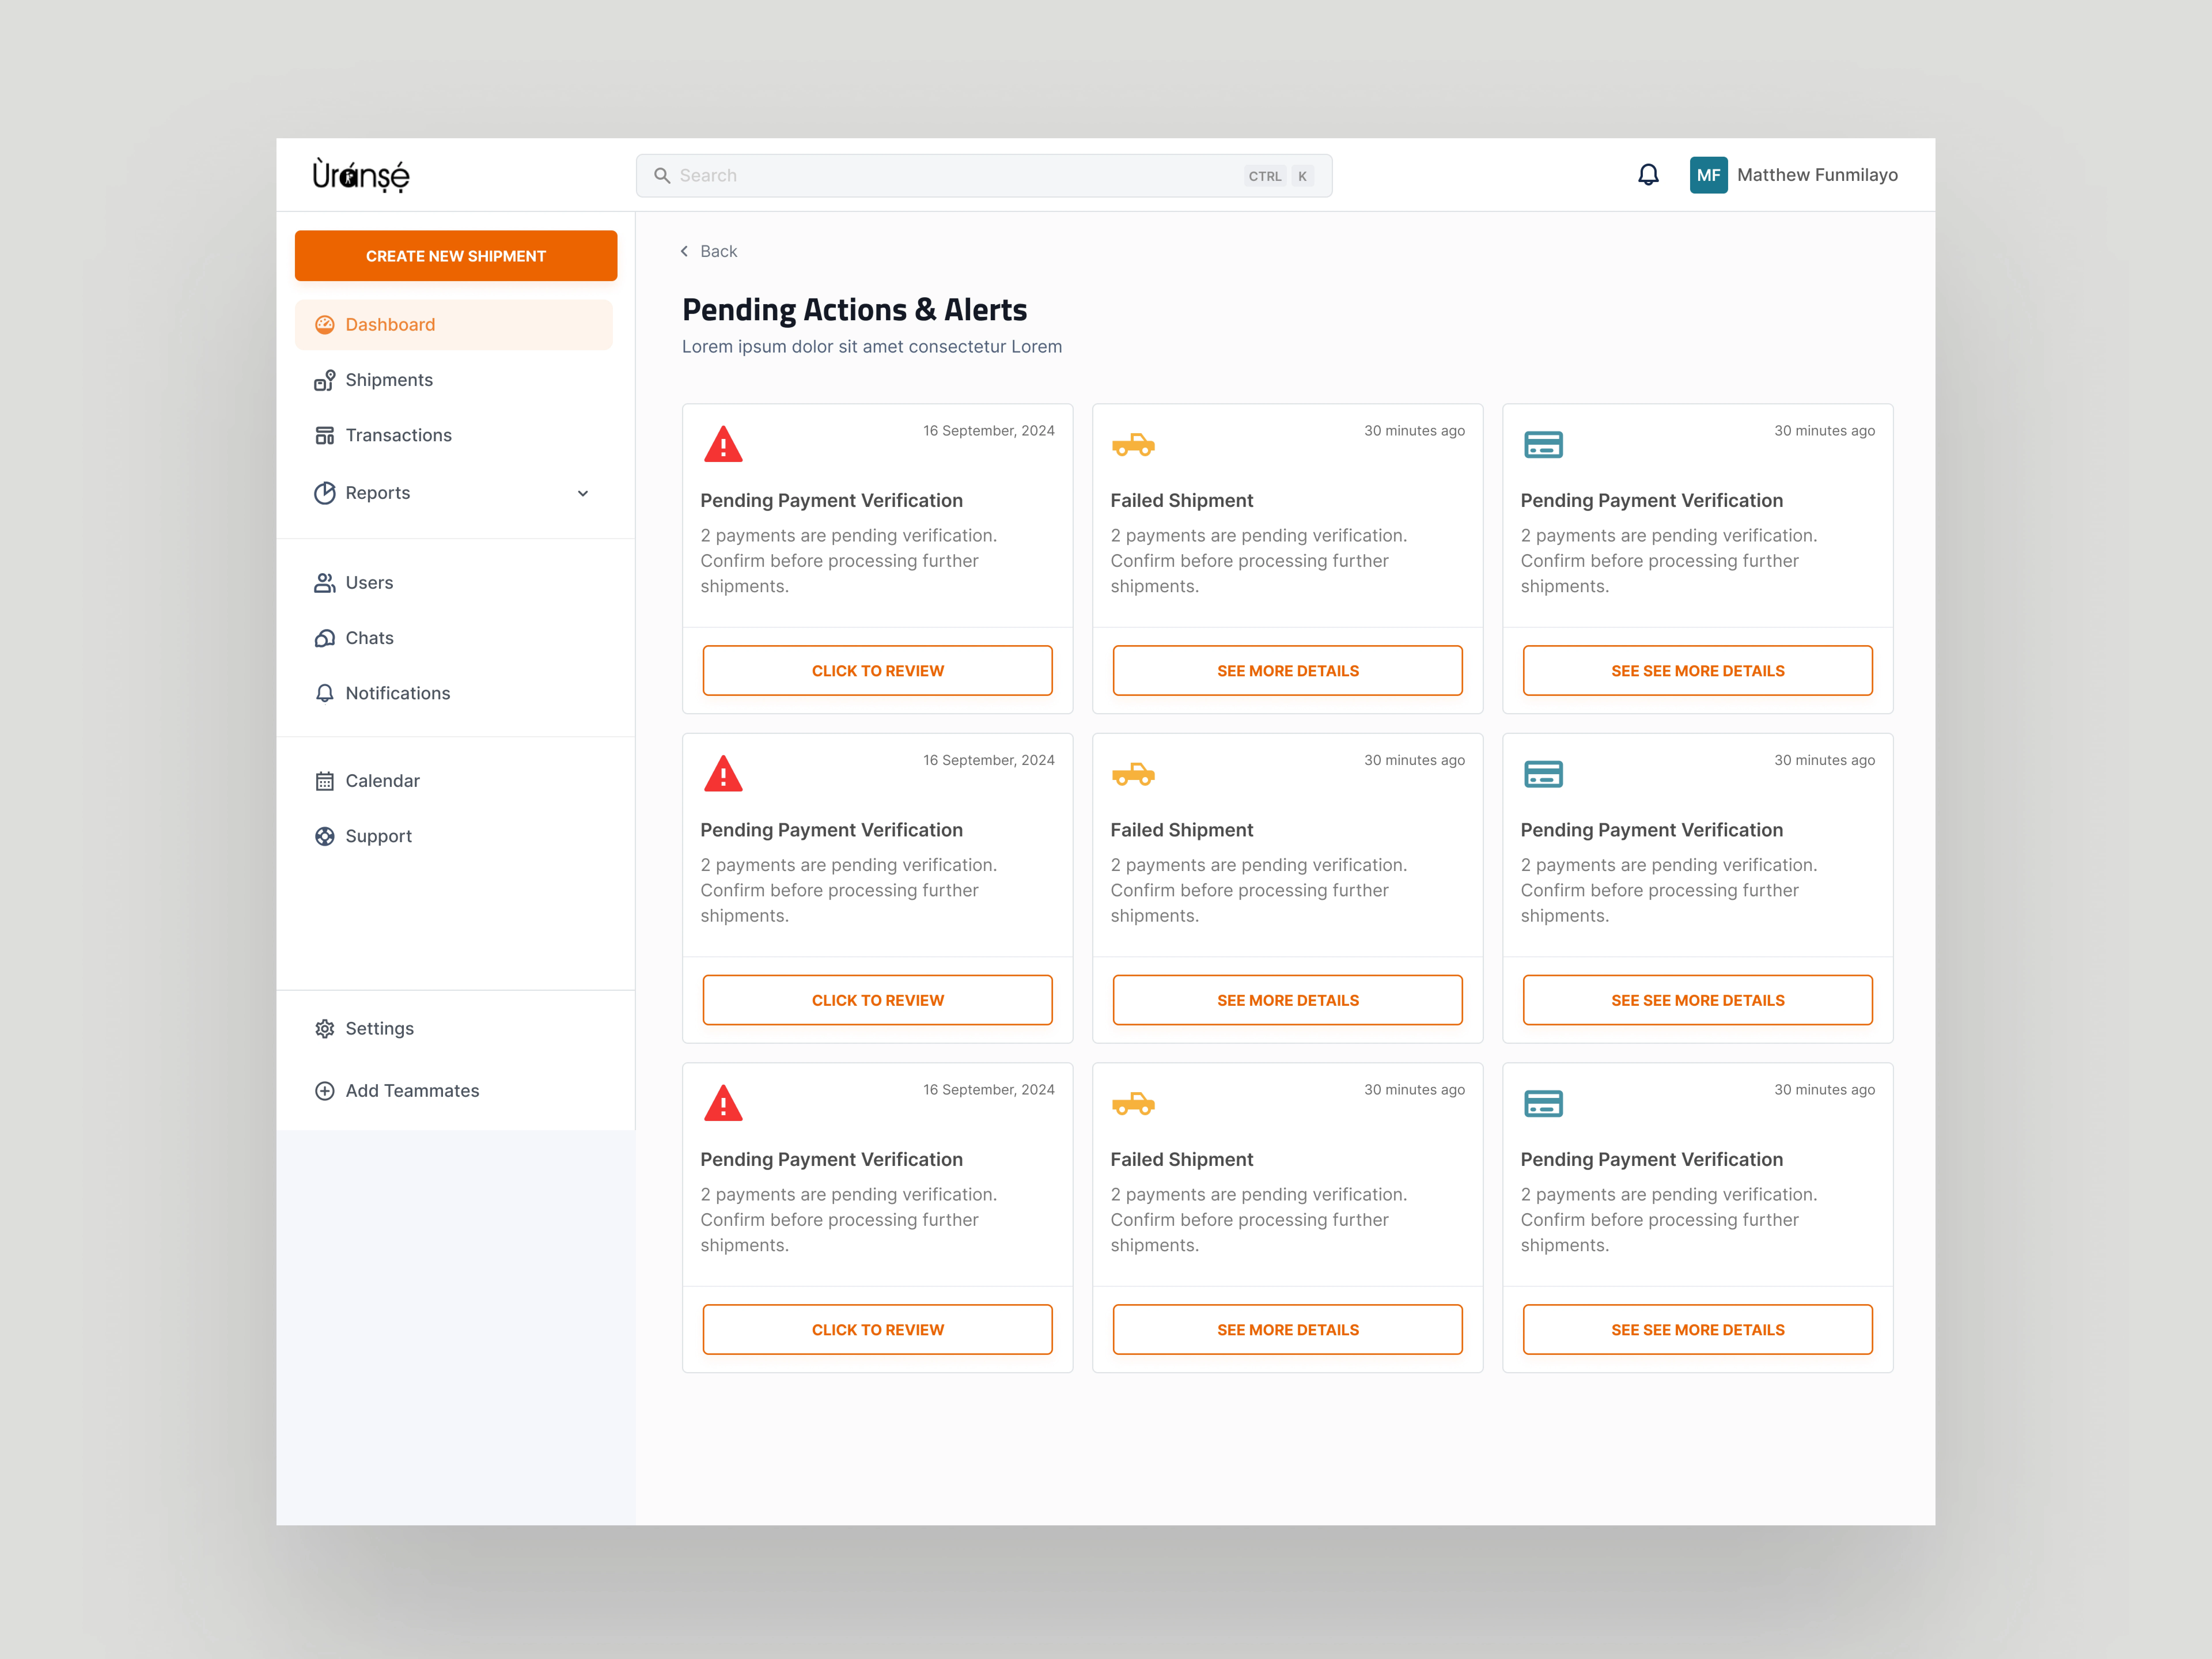The height and width of the screenshot is (1659, 2212).
Task: Click the Lorem ipsum subtitle text
Action: pos(872,347)
